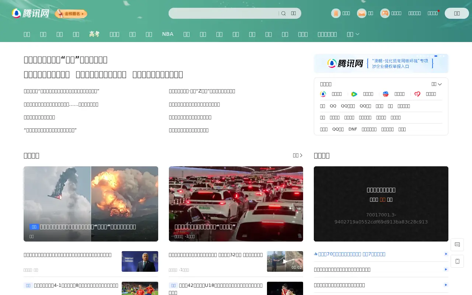472x295 pixels.
Task: Open the headline containing "4-1"
Action: click(76, 285)
